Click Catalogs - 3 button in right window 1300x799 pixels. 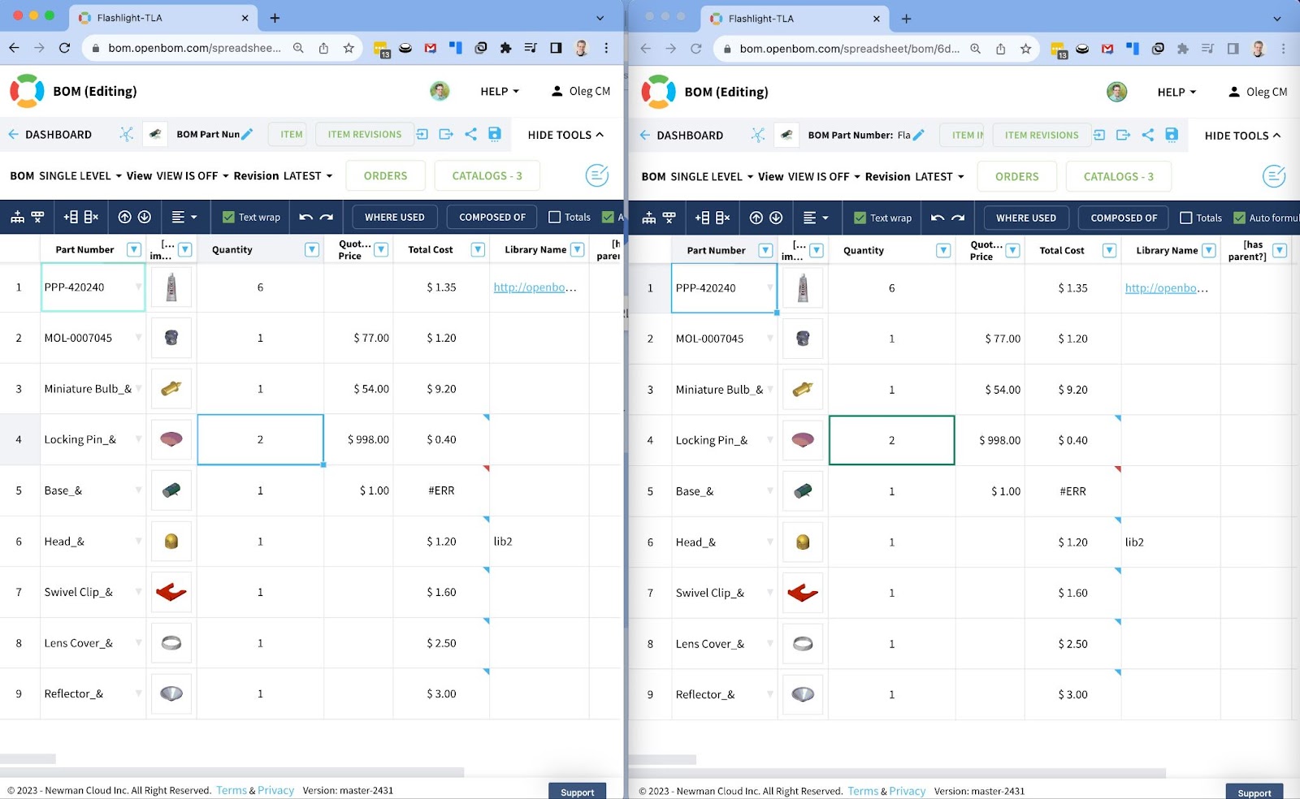(x=1118, y=176)
